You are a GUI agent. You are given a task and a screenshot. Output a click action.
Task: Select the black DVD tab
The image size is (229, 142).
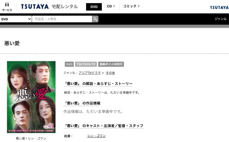click(x=94, y=7)
